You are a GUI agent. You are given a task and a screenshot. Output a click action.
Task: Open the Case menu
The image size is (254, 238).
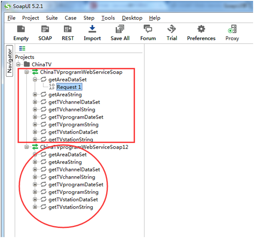click(x=71, y=18)
